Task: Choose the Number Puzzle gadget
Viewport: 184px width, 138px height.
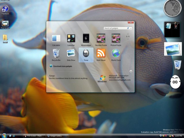Action: (x=101, y=39)
